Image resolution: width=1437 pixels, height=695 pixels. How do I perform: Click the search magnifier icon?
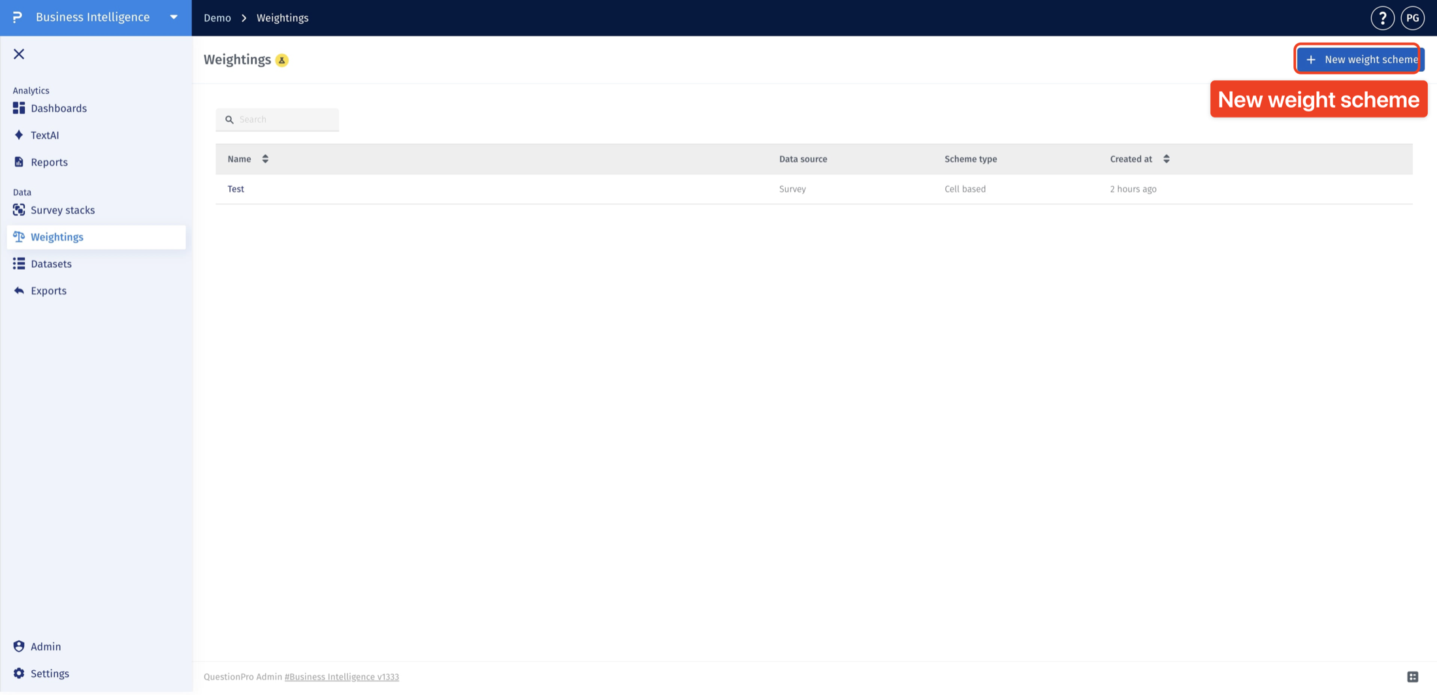pos(229,120)
